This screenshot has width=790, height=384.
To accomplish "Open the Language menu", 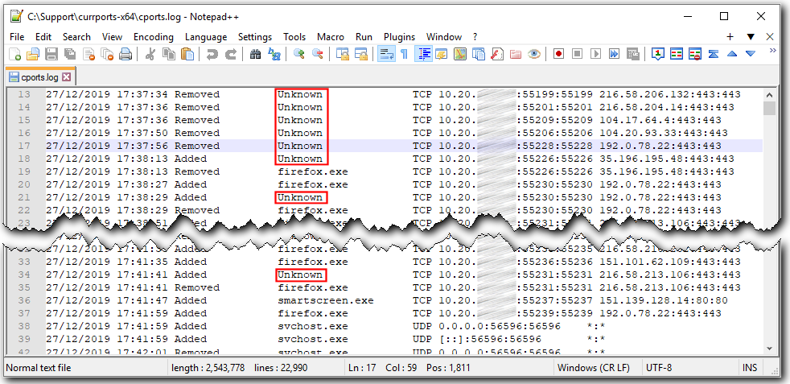I will point(205,37).
